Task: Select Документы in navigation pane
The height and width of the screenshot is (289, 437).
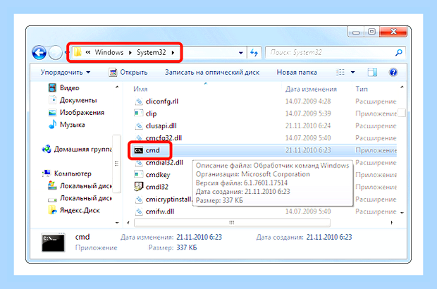Action: [x=78, y=100]
